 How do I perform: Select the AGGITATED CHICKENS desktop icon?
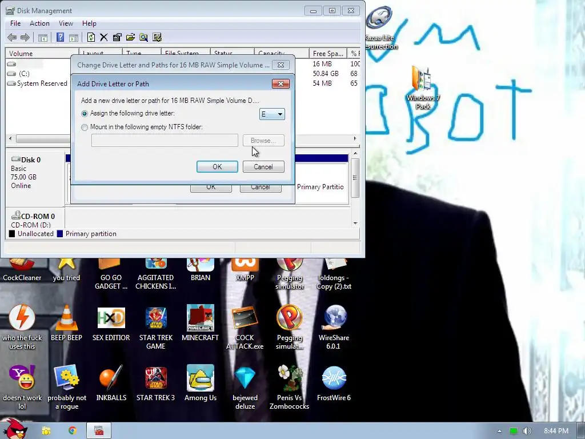coord(155,274)
